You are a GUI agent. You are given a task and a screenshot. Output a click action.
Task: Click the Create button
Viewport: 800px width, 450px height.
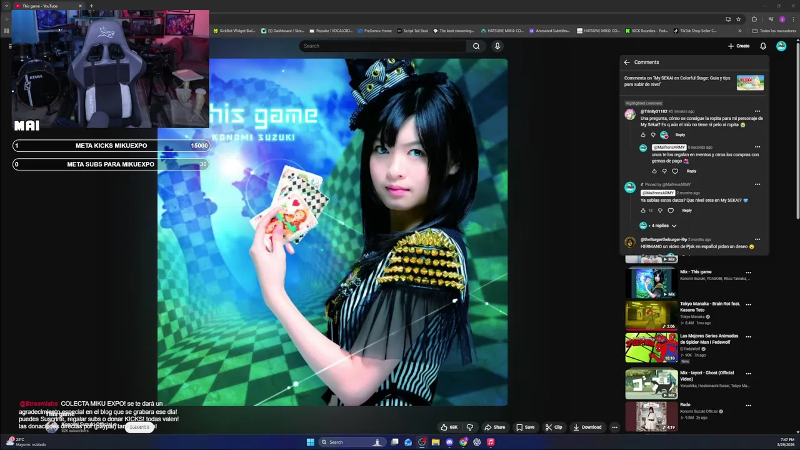[739, 46]
